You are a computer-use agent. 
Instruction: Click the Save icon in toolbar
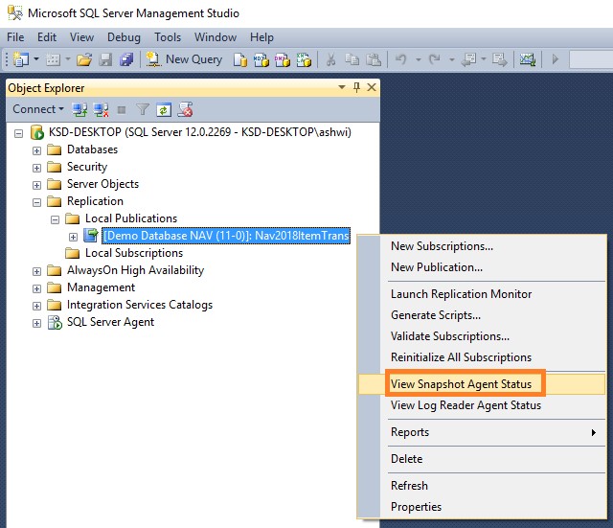tap(104, 59)
